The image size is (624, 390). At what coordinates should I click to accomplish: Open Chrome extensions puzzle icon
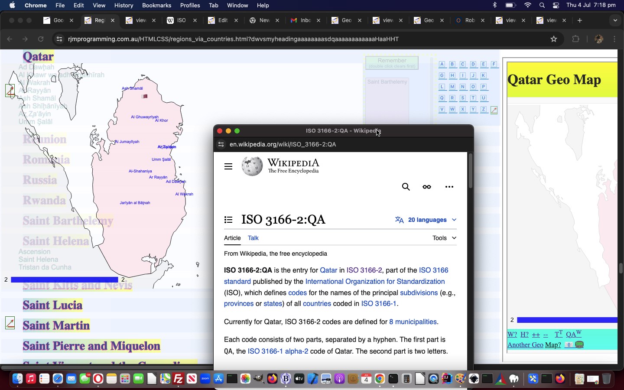pyautogui.click(x=575, y=39)
